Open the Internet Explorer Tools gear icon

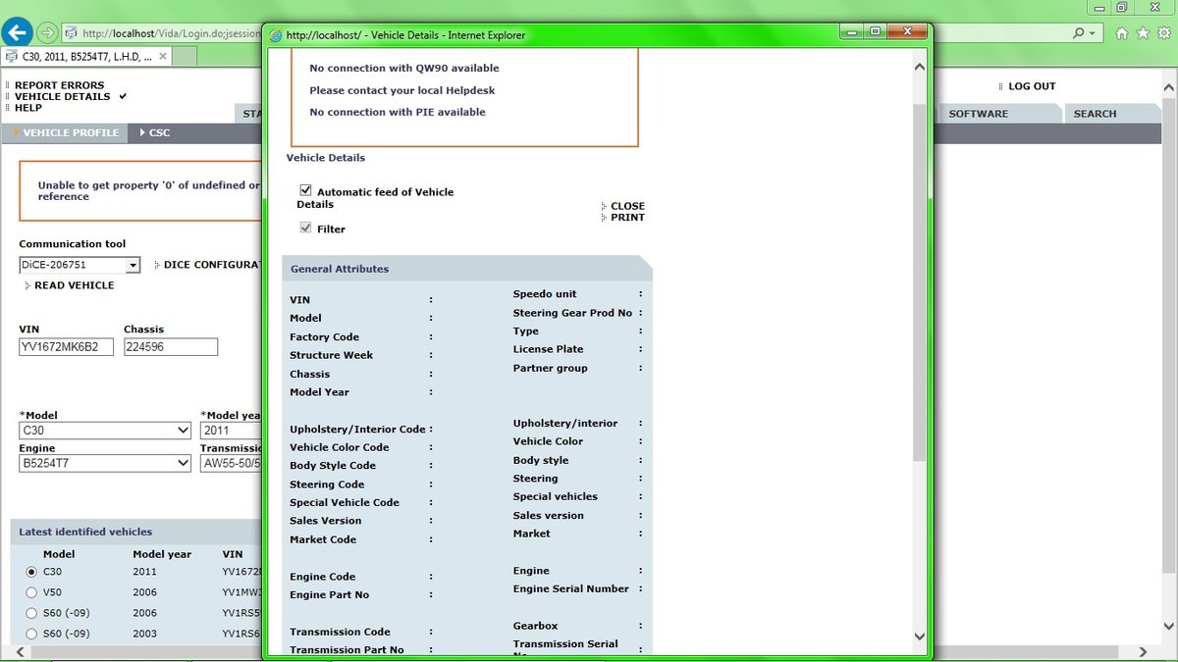click(x=1162, y=33)
